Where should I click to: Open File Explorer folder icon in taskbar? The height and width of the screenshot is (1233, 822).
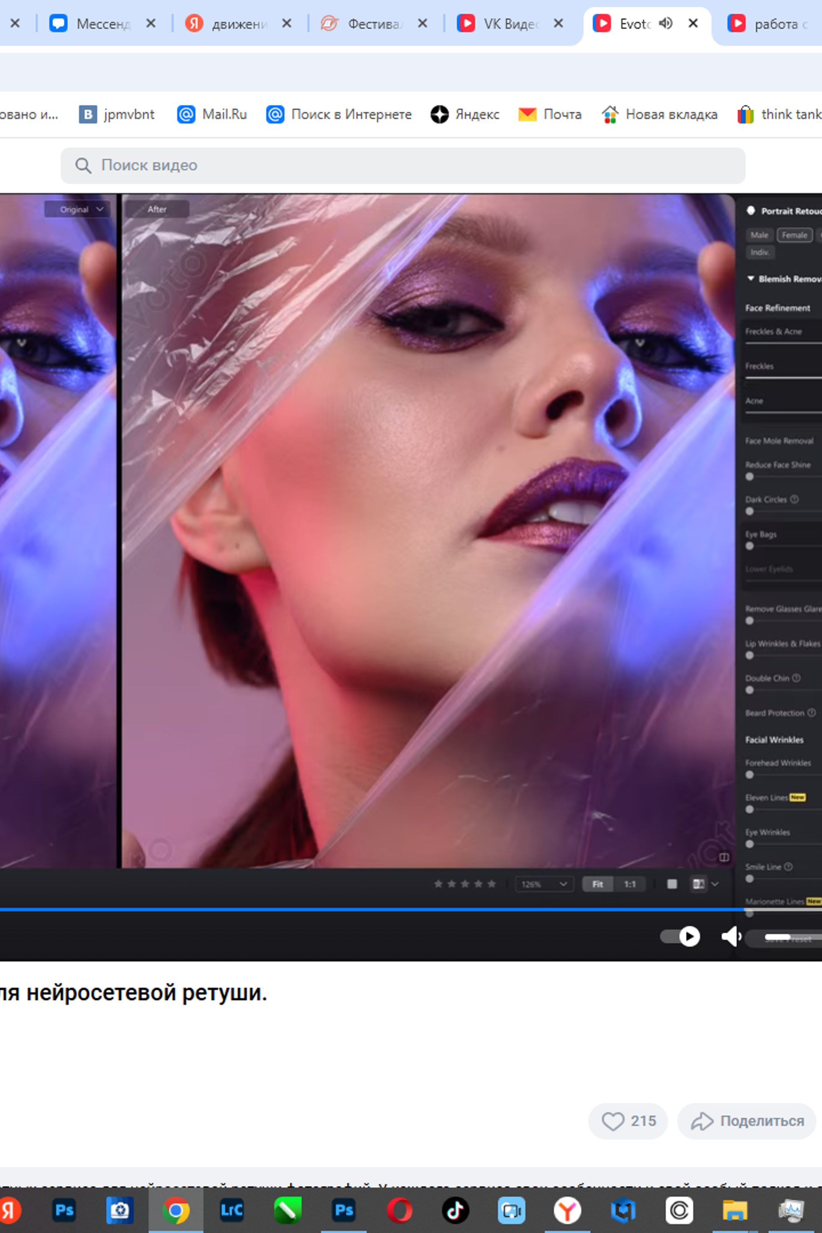735,1210
